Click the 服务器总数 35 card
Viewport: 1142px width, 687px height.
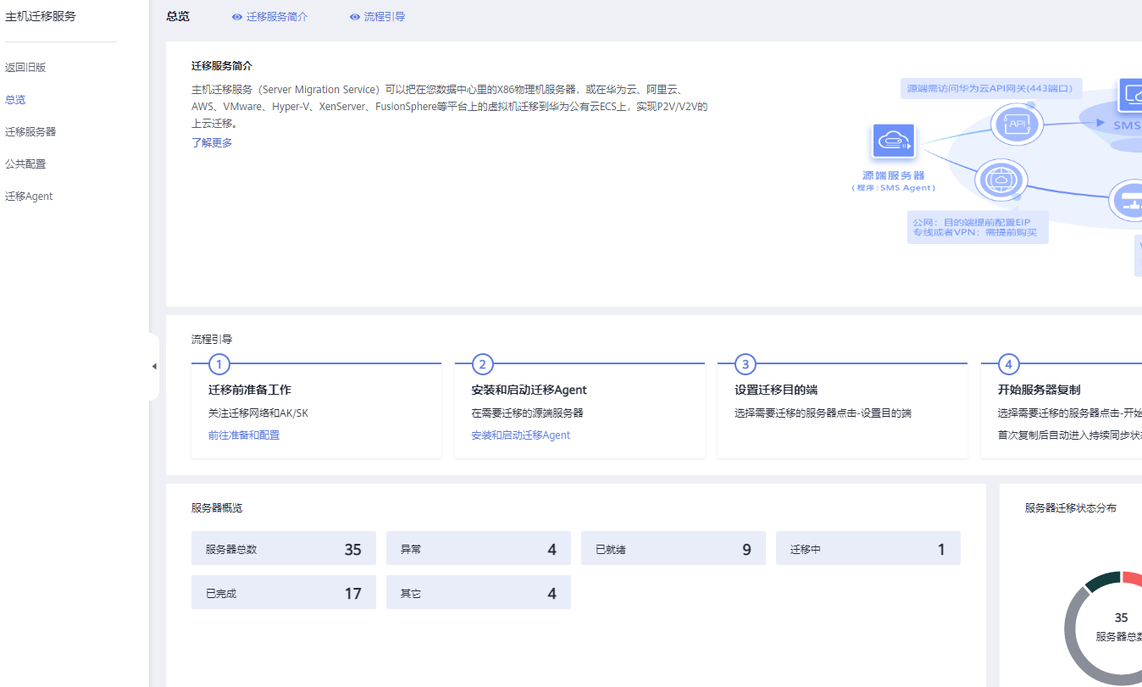pos(284,548)
